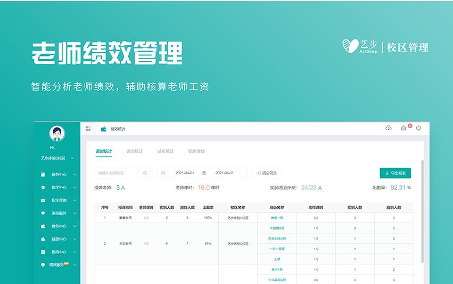Image resolution: width=453 pixels, height=284 pixels.
Task: Expand the 数据中心 sidebar menu
Action: tap(59, 239)
